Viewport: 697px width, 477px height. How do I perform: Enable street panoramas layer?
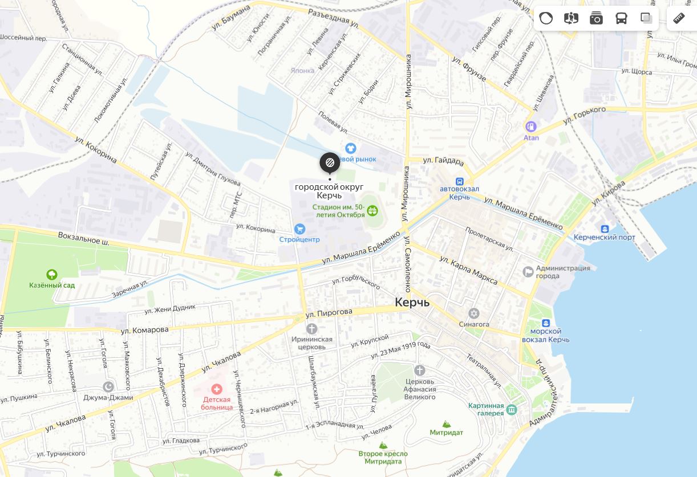tap(571, 18)
